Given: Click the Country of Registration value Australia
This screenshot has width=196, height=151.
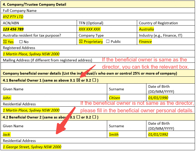Looking at the screenshot, I should tap(146, 29).
